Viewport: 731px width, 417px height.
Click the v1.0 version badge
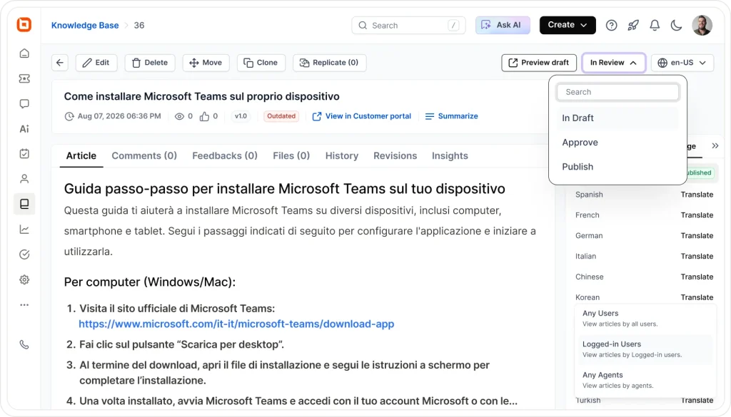pos(241,116)
